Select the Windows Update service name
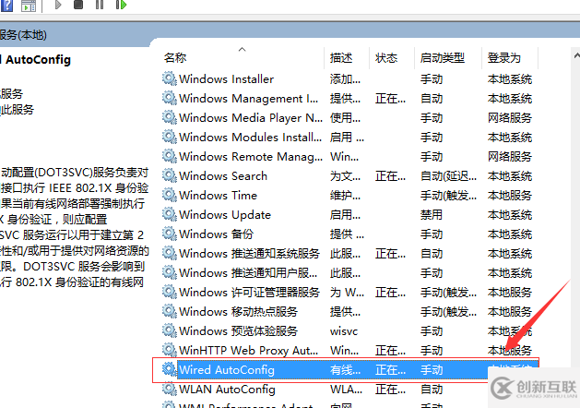580x408 pixels. pos(225,215)
